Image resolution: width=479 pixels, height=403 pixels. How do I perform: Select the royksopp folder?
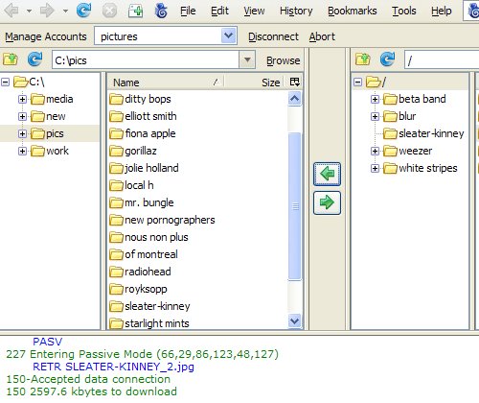[x=138, y=289]
